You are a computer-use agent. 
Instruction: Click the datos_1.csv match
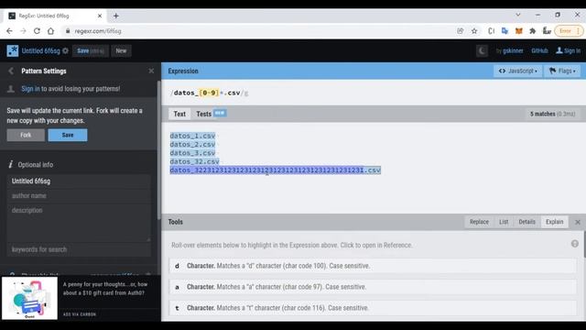[x=192, y=136]
